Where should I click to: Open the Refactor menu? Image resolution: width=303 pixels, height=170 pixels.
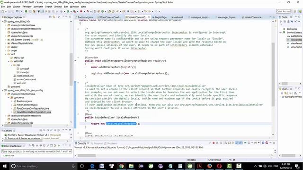coord(27,7)
